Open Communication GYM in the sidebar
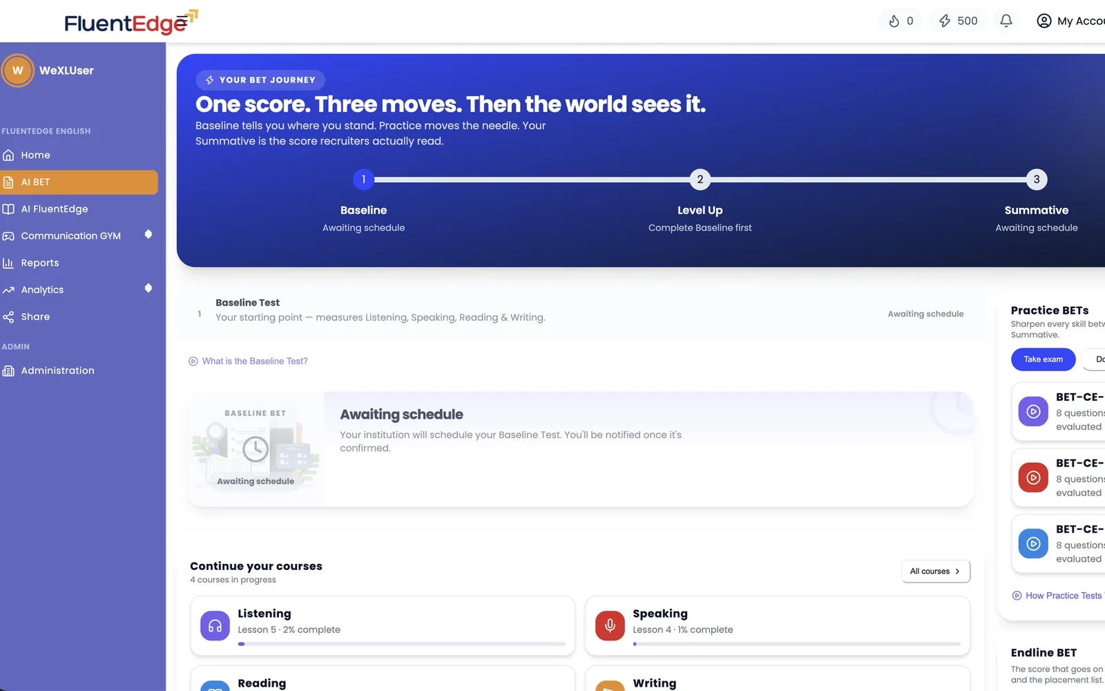 tap(70, 236)
